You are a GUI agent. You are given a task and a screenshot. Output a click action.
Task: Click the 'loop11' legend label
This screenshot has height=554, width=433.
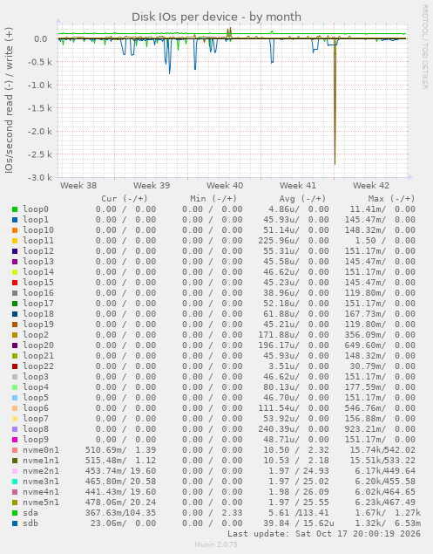tap(38, 241)
